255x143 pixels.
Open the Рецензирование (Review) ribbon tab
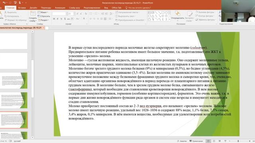92,8
